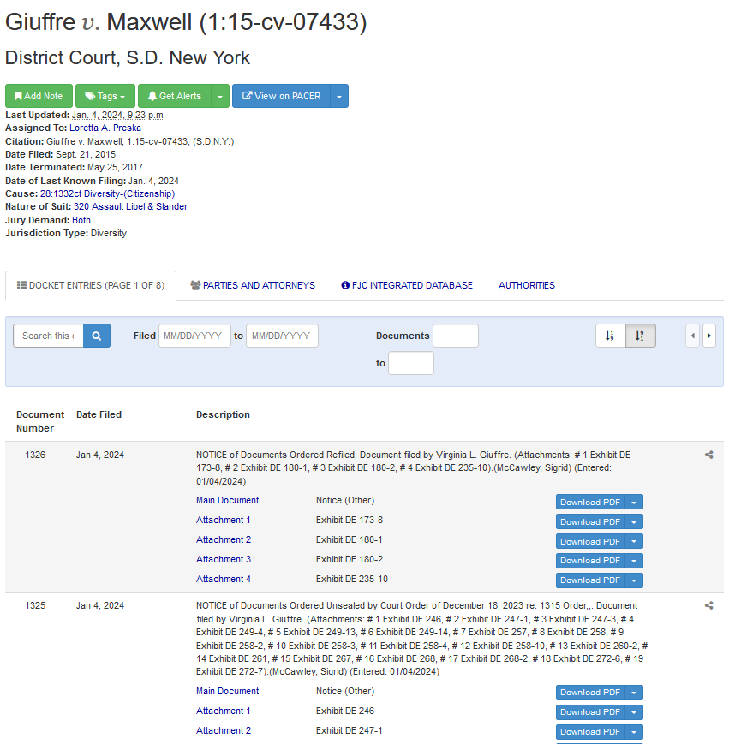729x744 pixels.
Task: Download PDF of entry 1326 Main Document
Action: (590, 502)
